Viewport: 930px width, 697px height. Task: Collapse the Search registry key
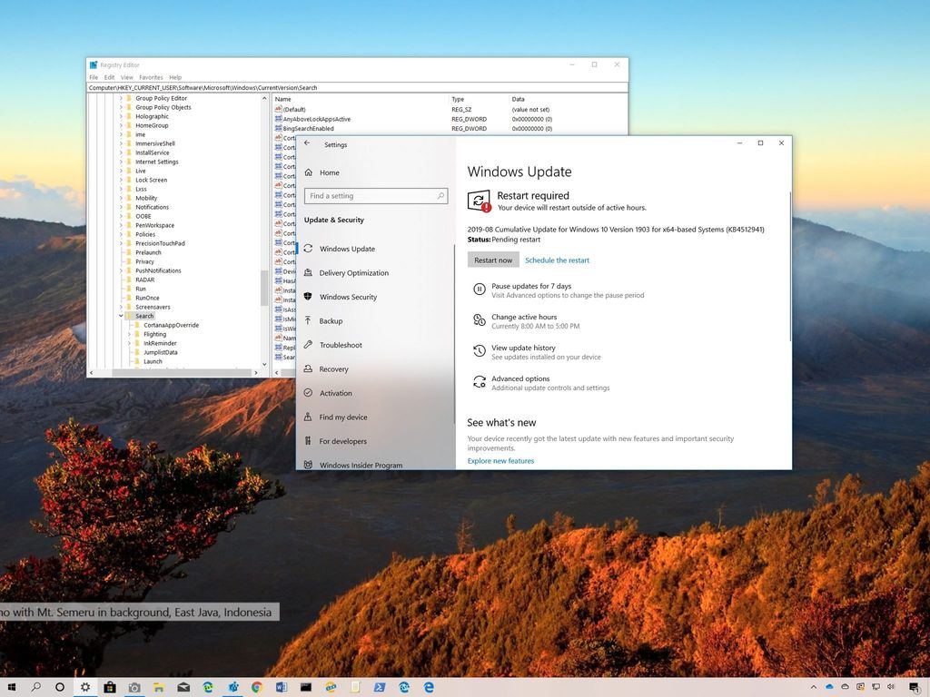coord(121,316)
